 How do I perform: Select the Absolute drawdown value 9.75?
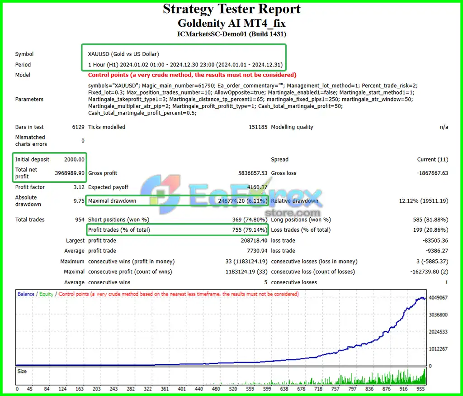pyautogui.click(x=79, y=201)
